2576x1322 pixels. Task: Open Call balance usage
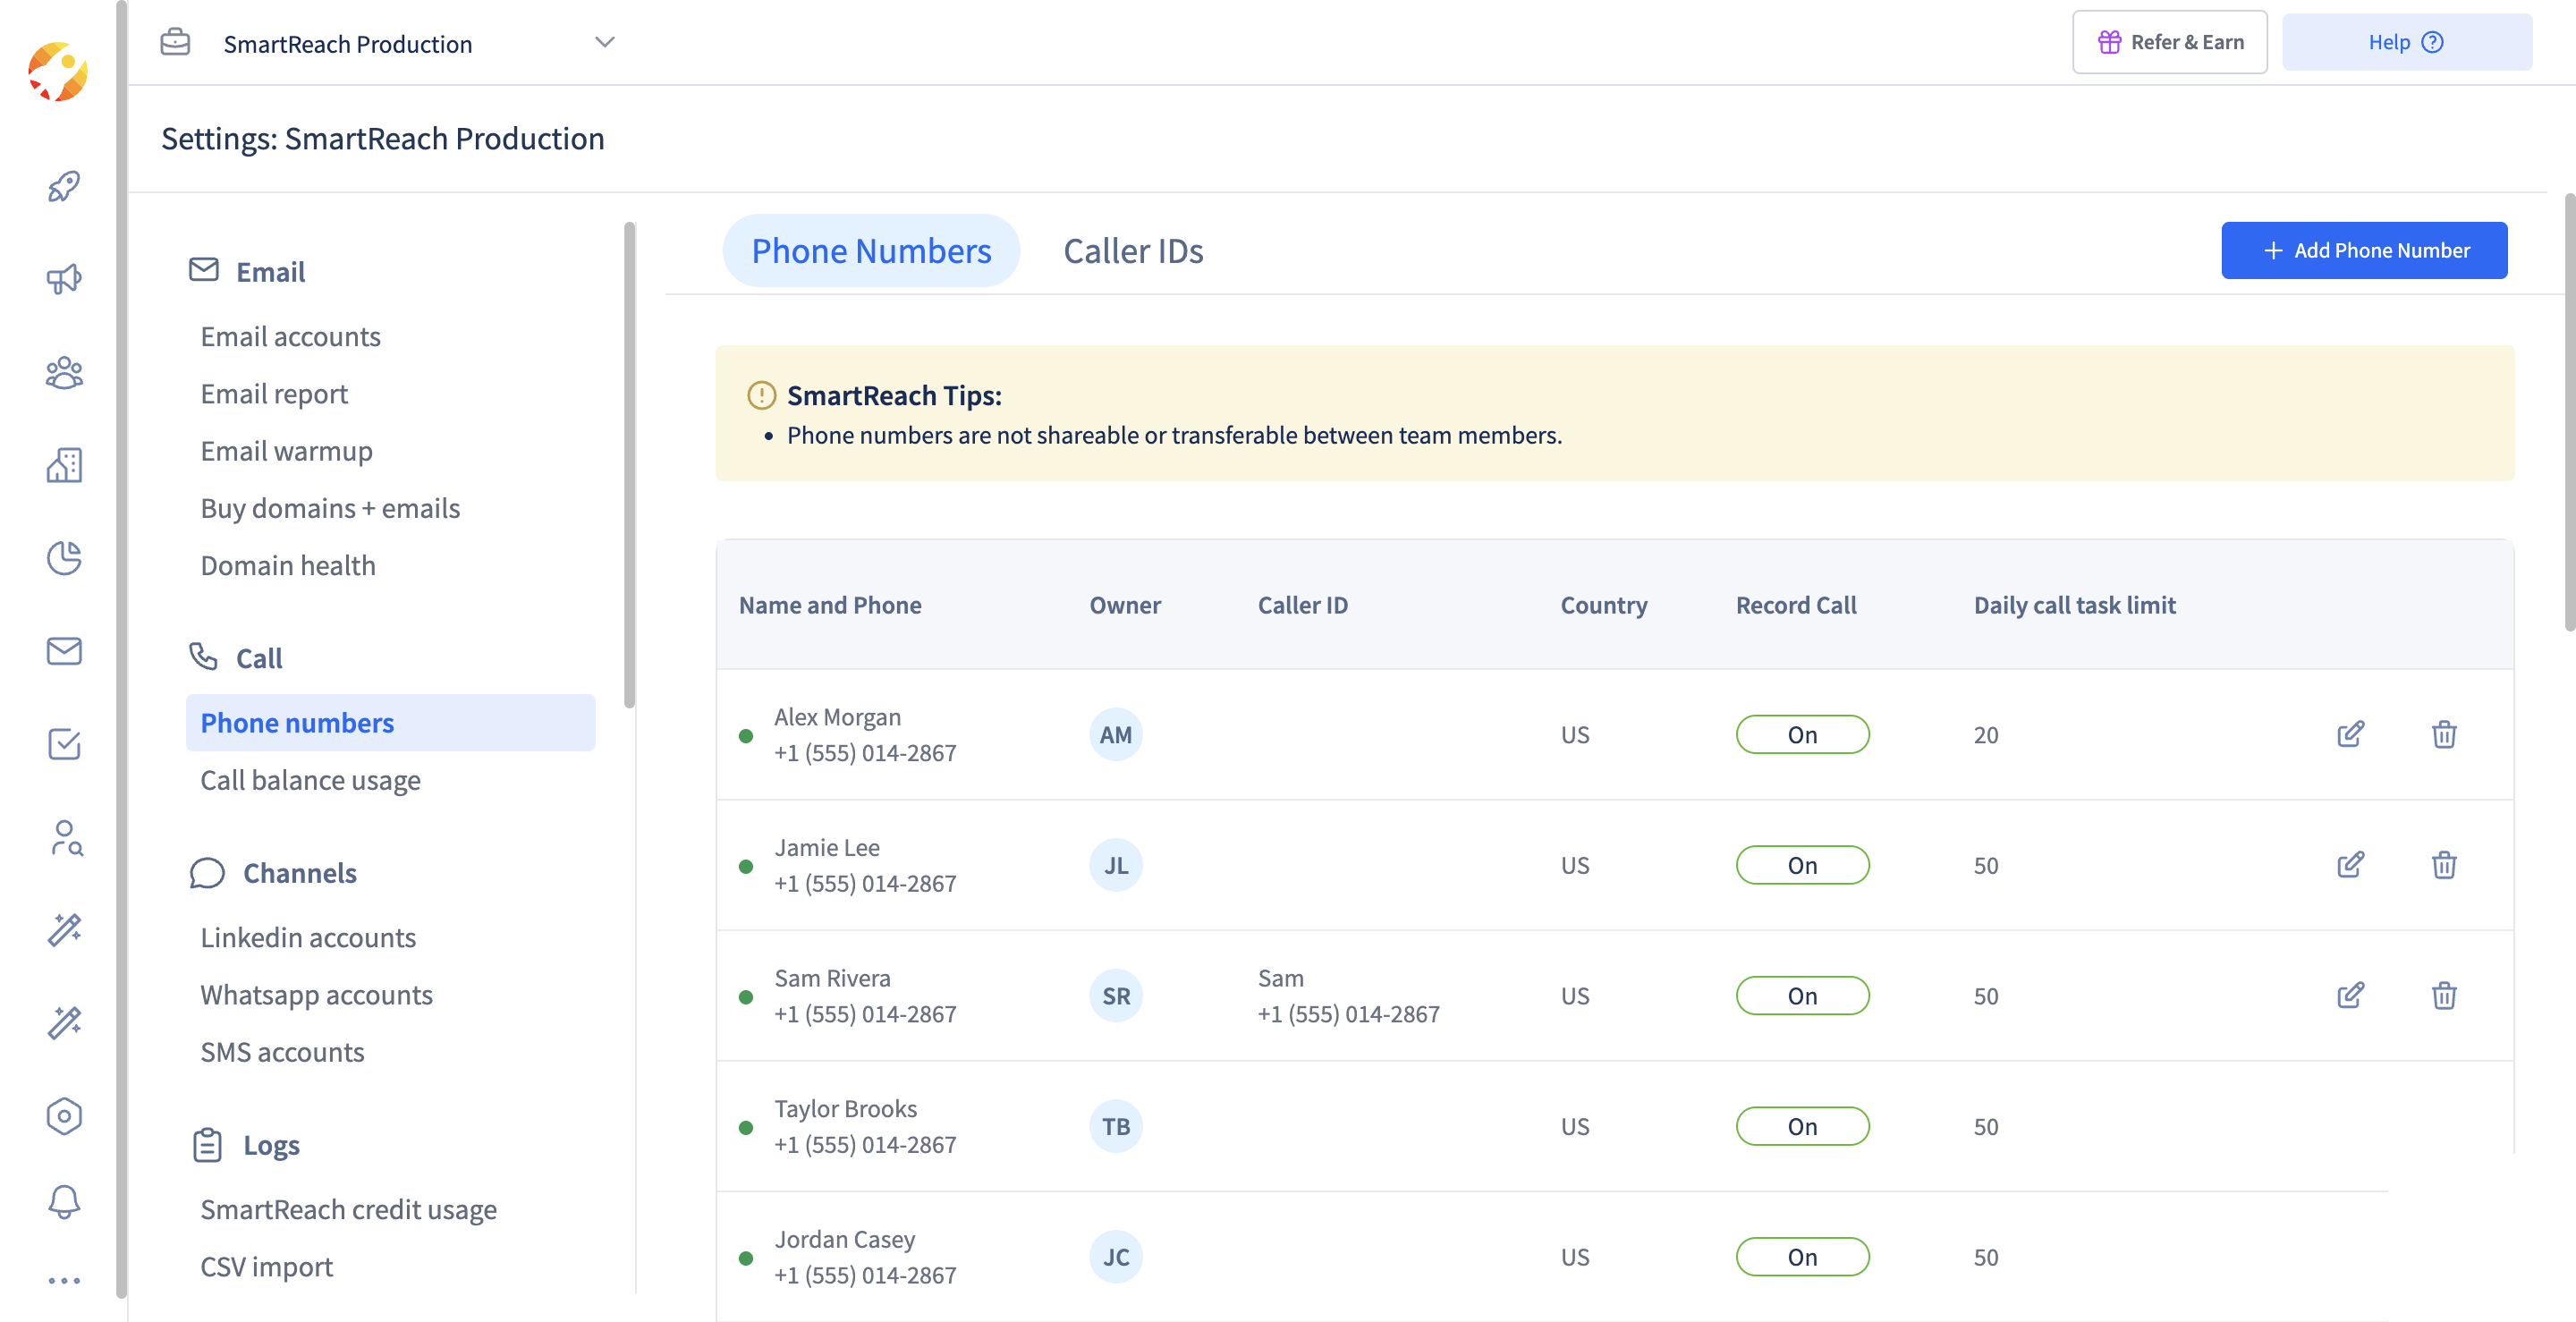point(310,780)
